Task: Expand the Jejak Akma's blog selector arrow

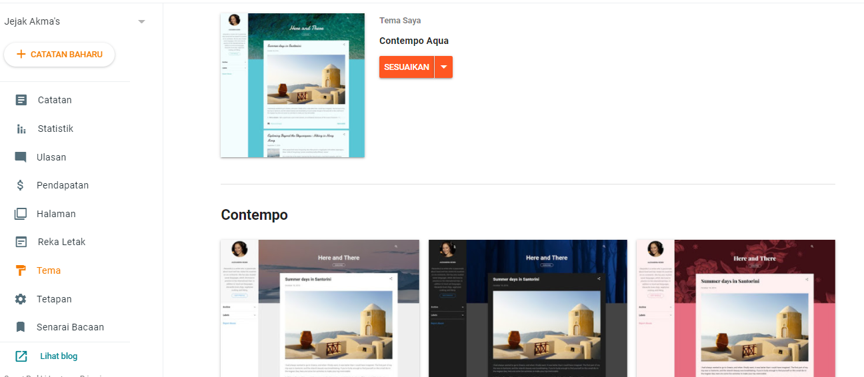Action: pos(141,21)
